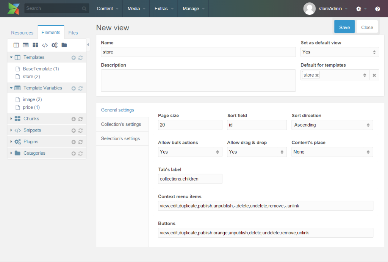Image resolution: width=388 pixels, height=262 pixels.
Task: Open the Media menu
Action: (136, 9)
